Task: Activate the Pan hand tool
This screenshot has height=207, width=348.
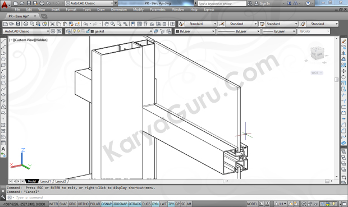Action: (x=107, y=24)
